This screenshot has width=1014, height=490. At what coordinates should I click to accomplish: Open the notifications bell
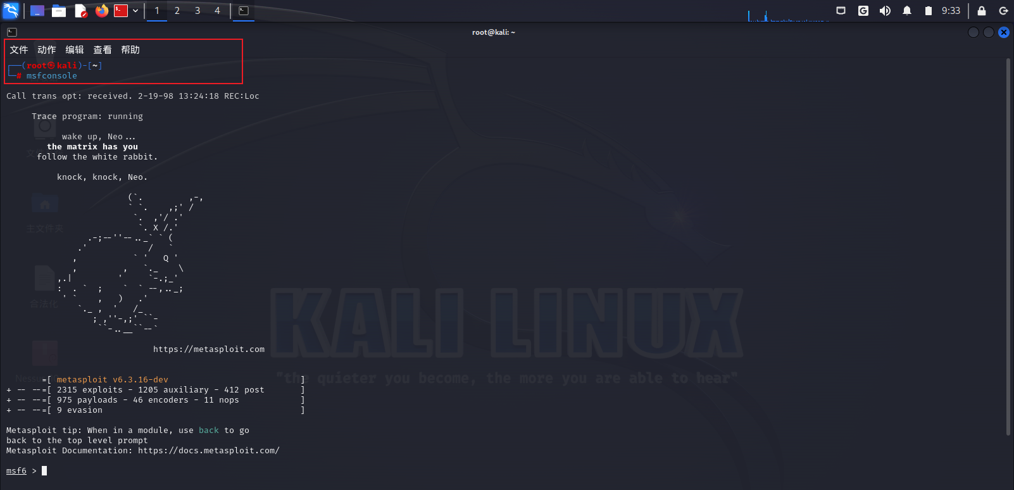(907, 11)
